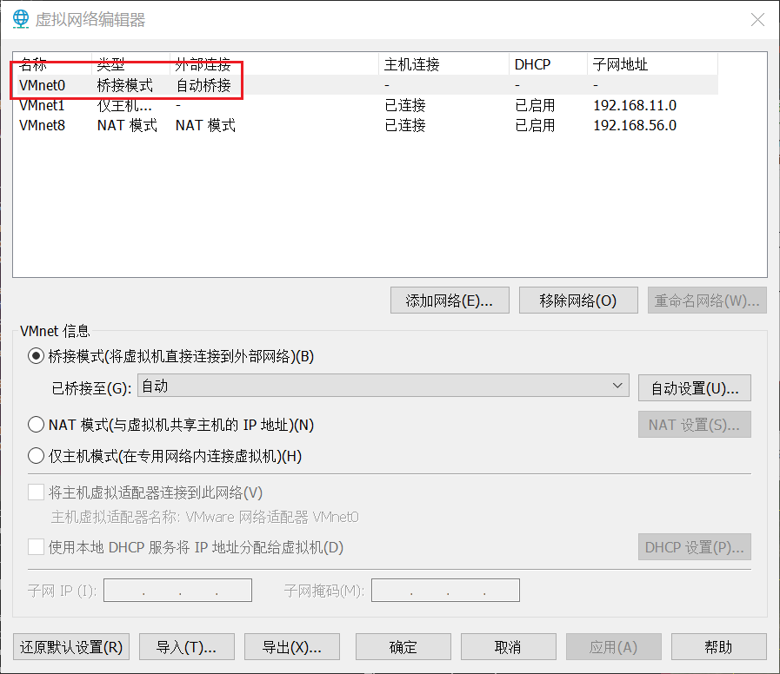Open DHCP 设置(P)... button

pos(695,546)
